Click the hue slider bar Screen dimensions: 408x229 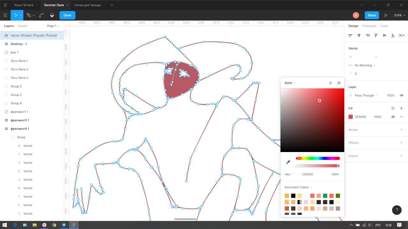point(318,158)
